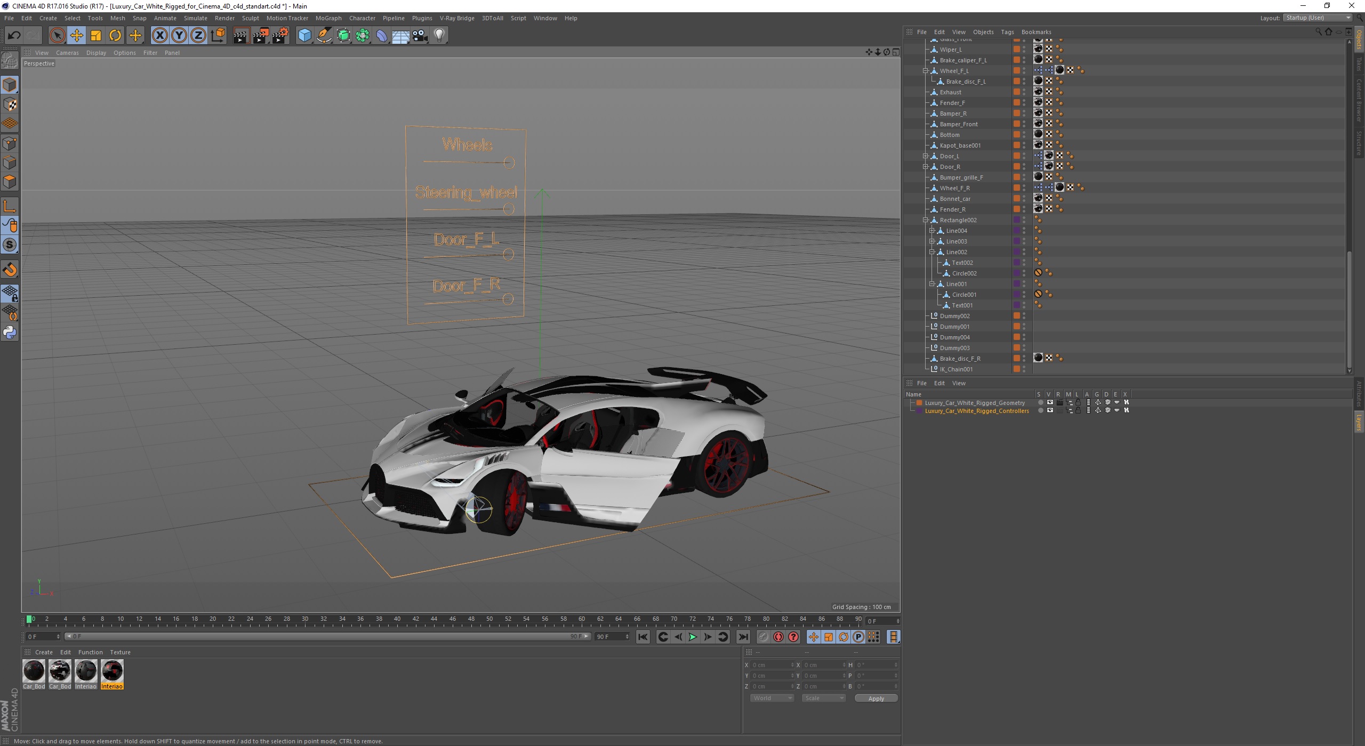
Task: Click the Floor environment icon
Action: tap(401, 36)
